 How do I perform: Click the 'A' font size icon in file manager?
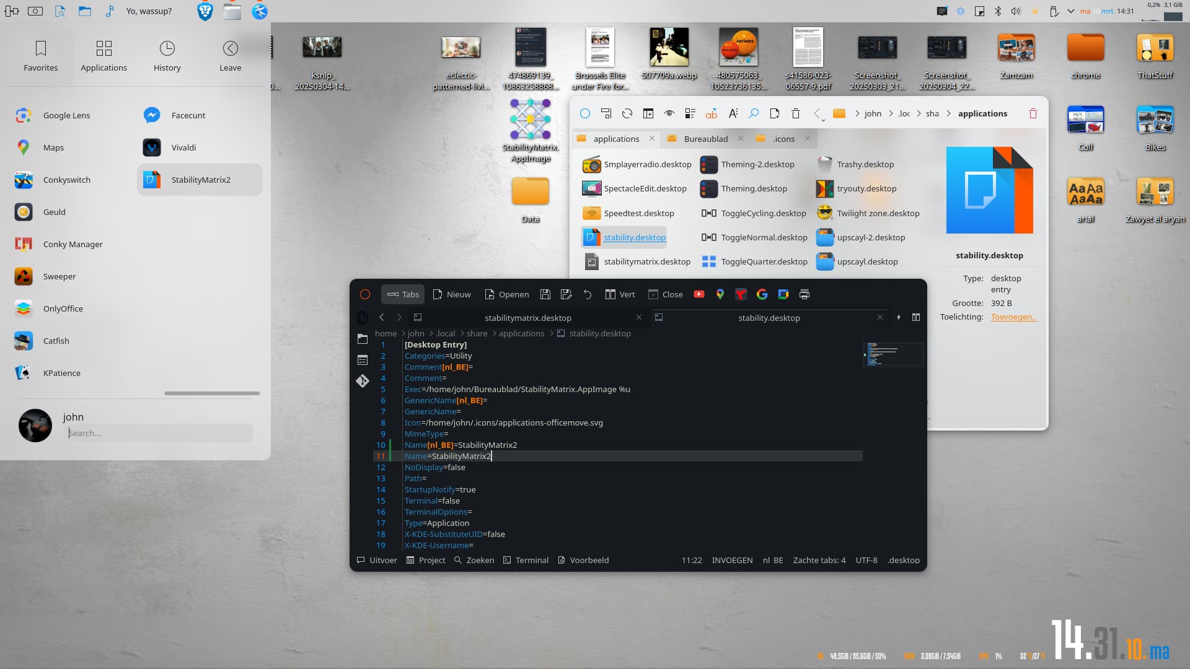pyautogui.click(x=733, y=113)
